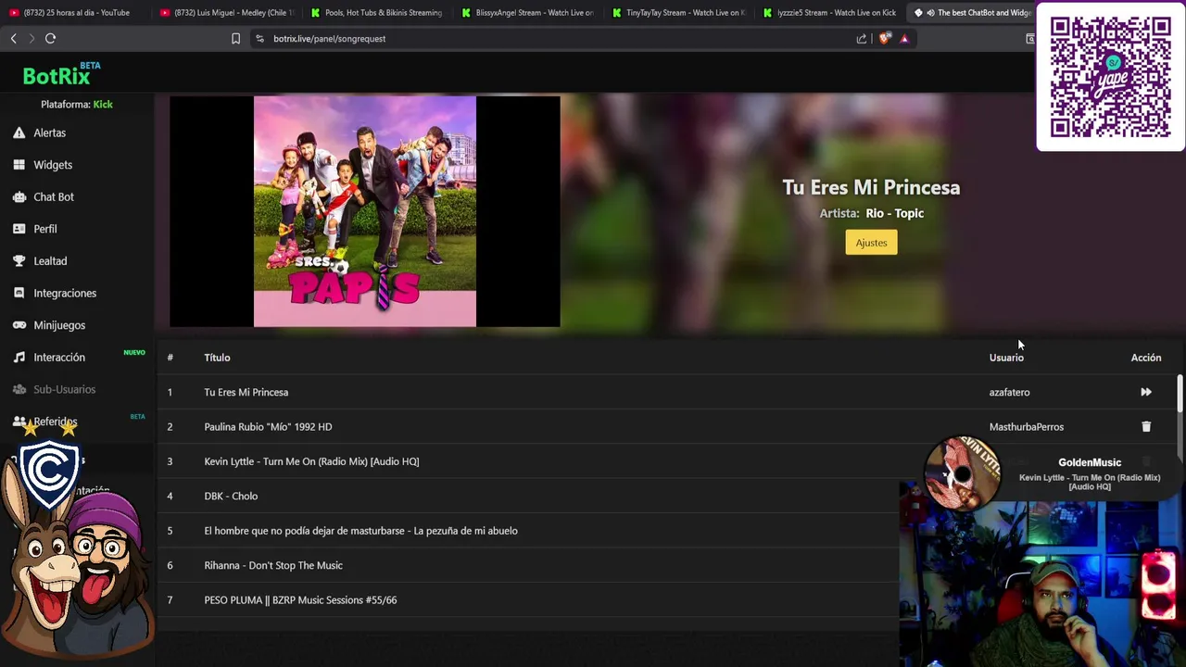
Task: Click the 'Tu Eres Mi Princesa' heading title
Action: click(x=871, y=187)
